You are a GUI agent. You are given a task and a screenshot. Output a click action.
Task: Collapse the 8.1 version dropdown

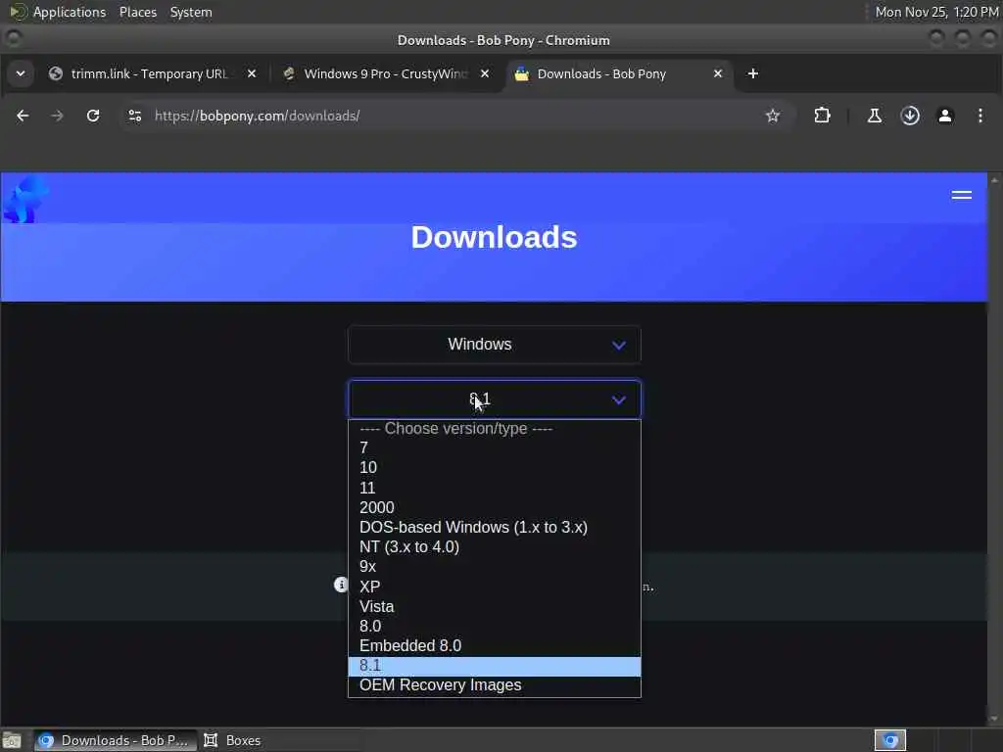point(494,399)
